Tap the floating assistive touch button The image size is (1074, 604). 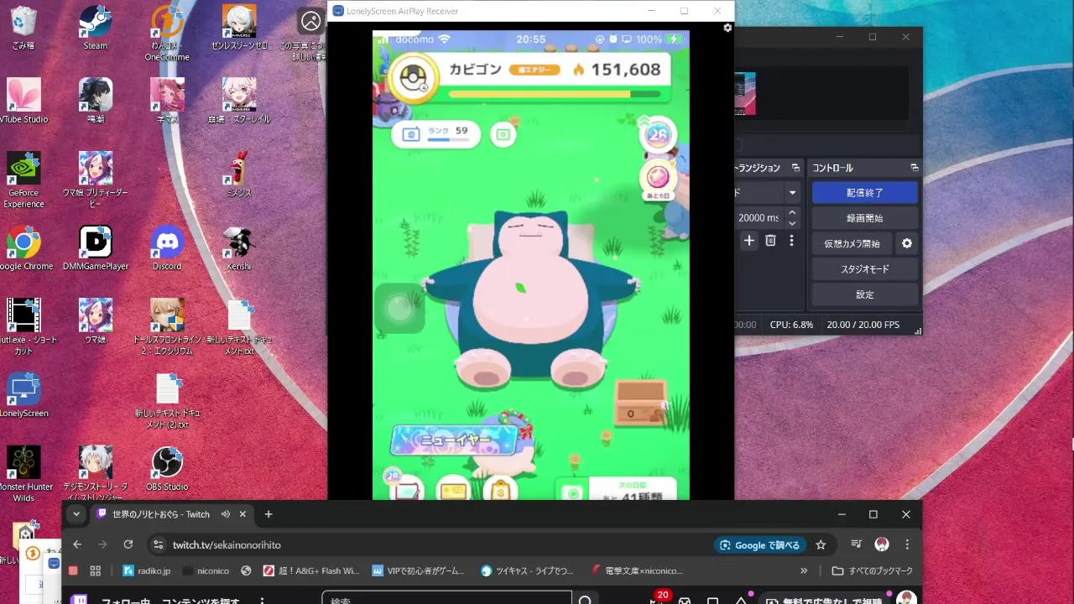[399, 309]
